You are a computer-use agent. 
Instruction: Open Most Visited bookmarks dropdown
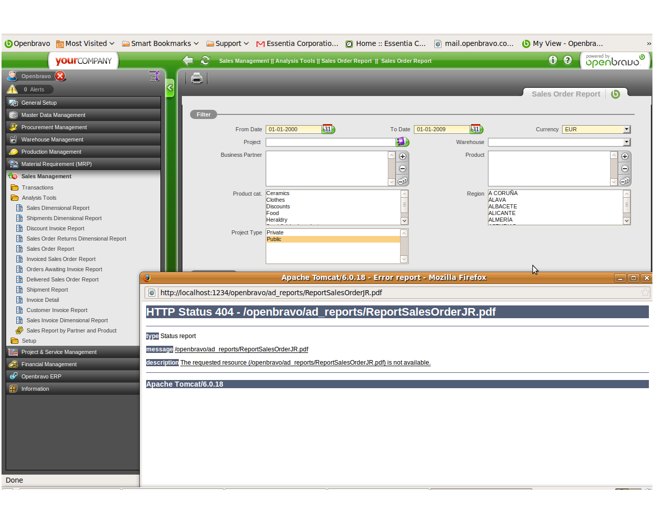pyautogui.click(x=85, y=43)
